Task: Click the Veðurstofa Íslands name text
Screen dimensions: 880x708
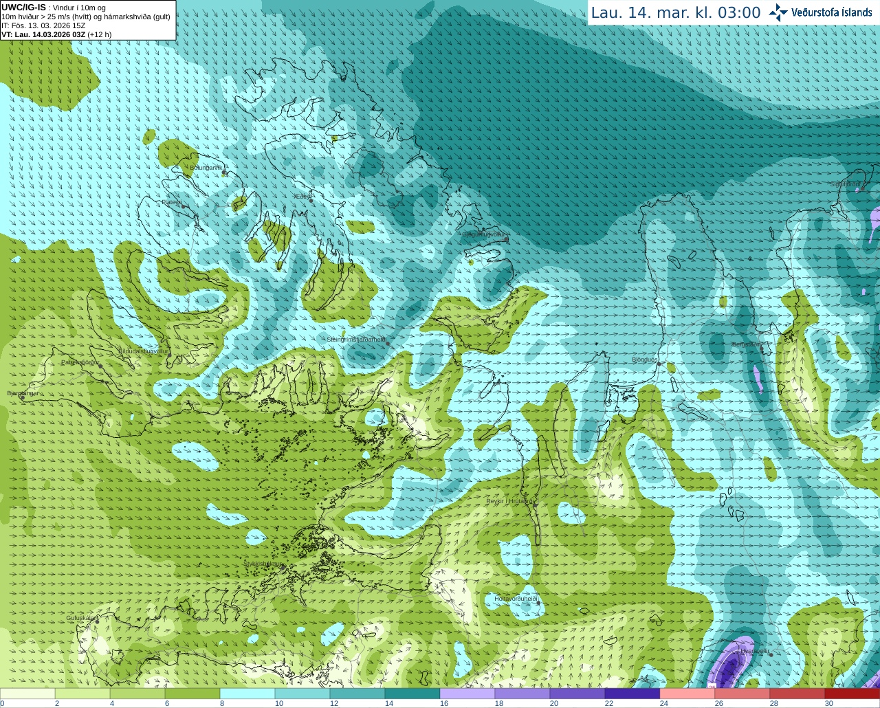Action: click(832, 12)
